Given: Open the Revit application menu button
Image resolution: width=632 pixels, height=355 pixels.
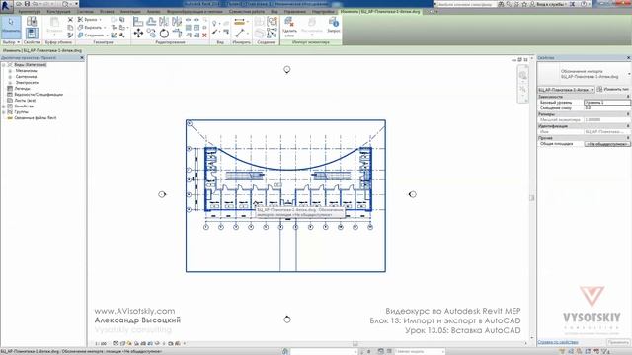Looking at the screenshot, I should [x=6, y=6].
